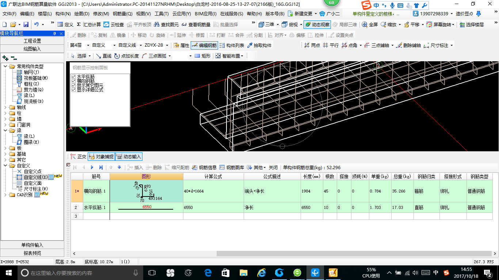This screenshot has width=499, height=280.
Task: Toggle 对象捕捉 object snap
Action: point(101,157)
